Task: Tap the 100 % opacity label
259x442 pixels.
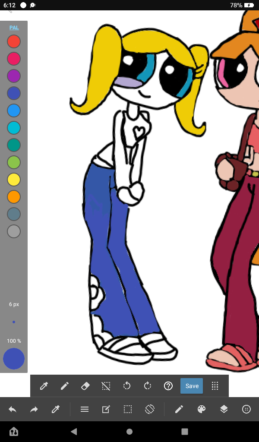Action: pos(14,341)
